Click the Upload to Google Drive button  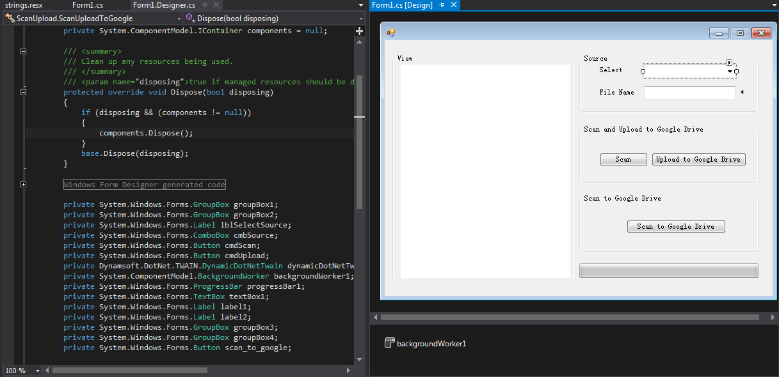698,160
